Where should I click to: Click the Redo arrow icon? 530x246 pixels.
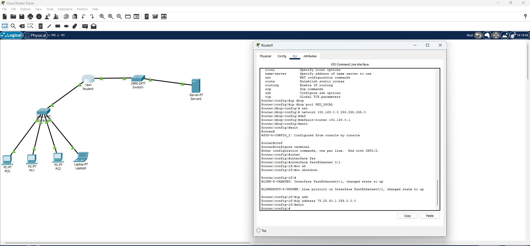(x=92, y=17)
